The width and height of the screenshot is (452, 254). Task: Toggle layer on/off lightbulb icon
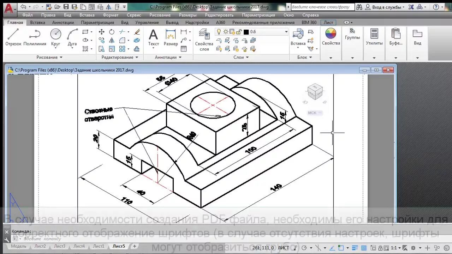tap(219, 32)
